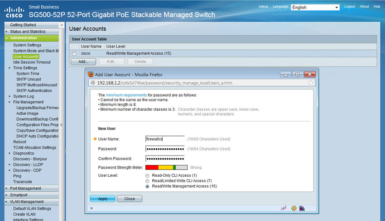Collapse File Management tree node
The image size is (385, 221).
pos(10,102)
